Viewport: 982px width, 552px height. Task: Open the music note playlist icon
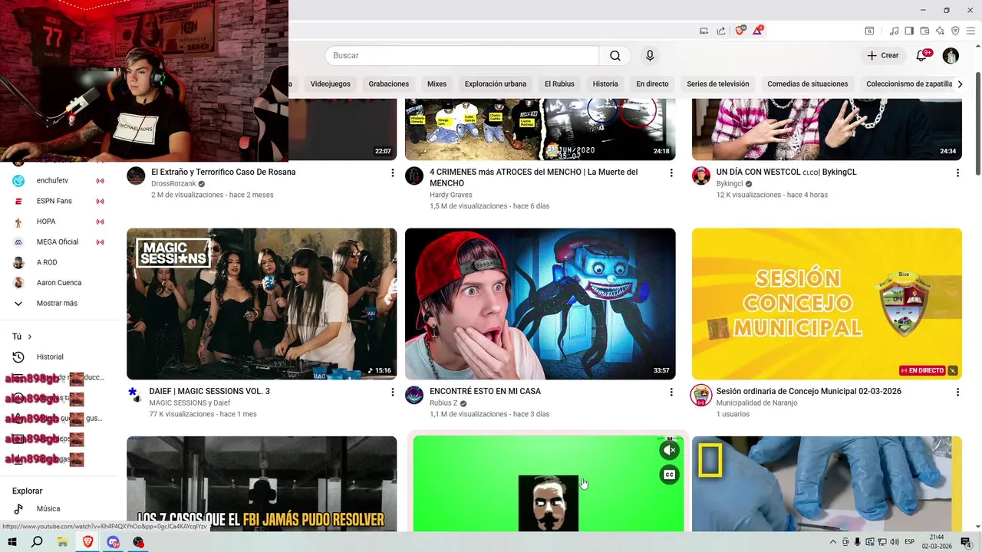coord(894,31)
